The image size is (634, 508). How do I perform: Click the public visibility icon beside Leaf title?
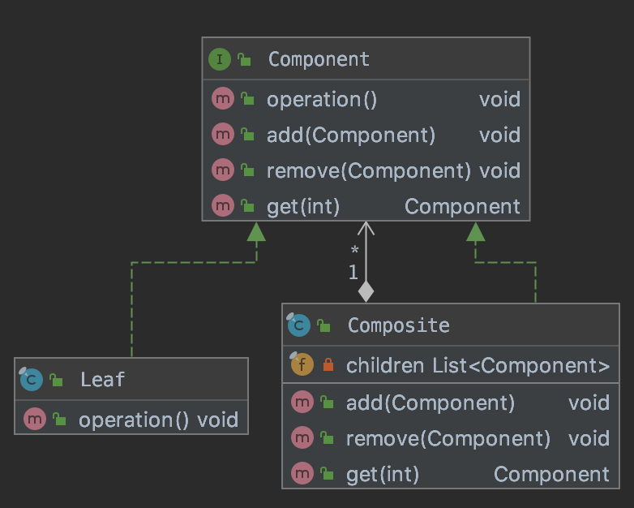pos(56,380)
